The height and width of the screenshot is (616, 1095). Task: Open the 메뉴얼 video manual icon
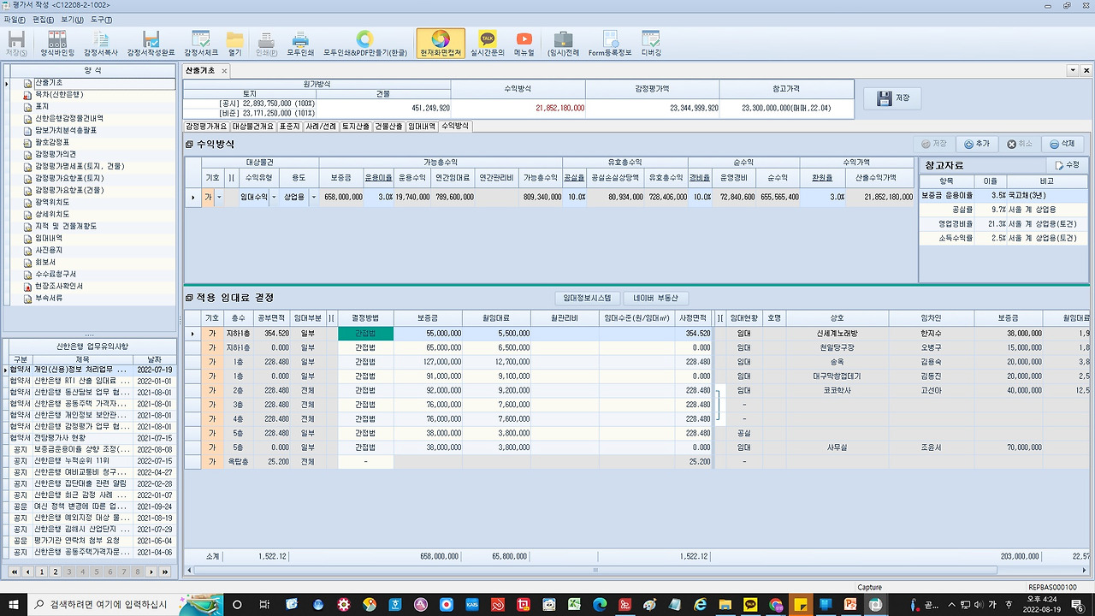524,44
